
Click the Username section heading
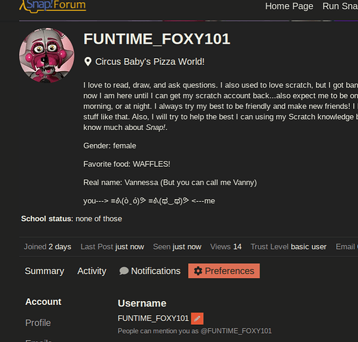[x=142, y=304]
